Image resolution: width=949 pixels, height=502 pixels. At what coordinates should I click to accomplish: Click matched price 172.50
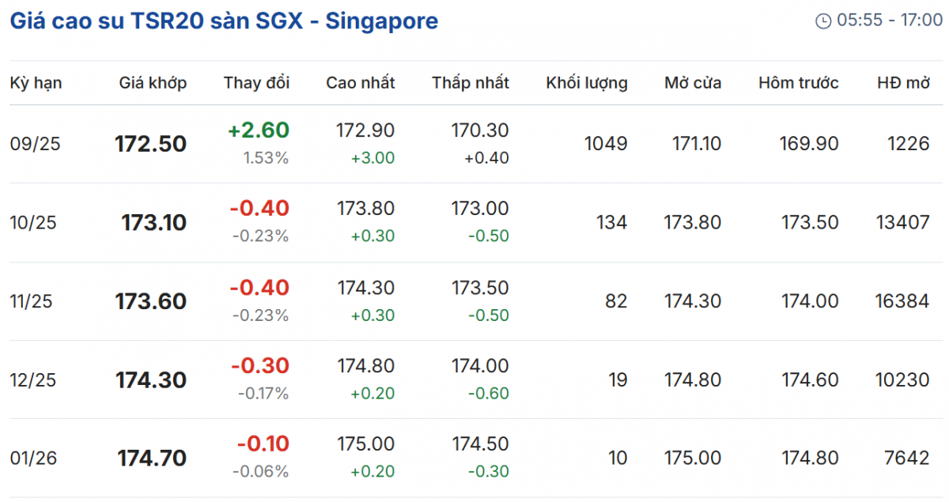point(151,144)
